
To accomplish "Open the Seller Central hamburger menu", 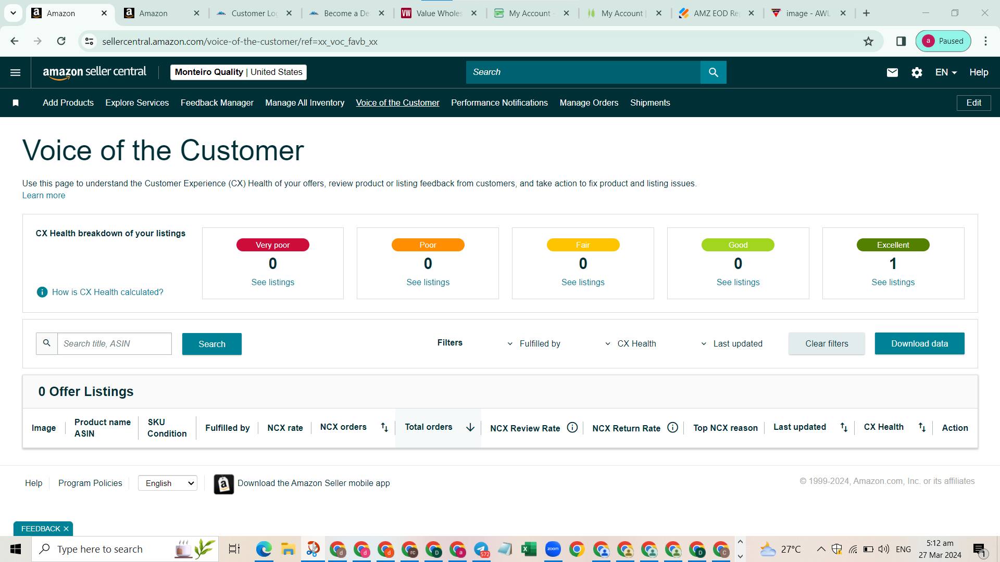I will 16,72.
